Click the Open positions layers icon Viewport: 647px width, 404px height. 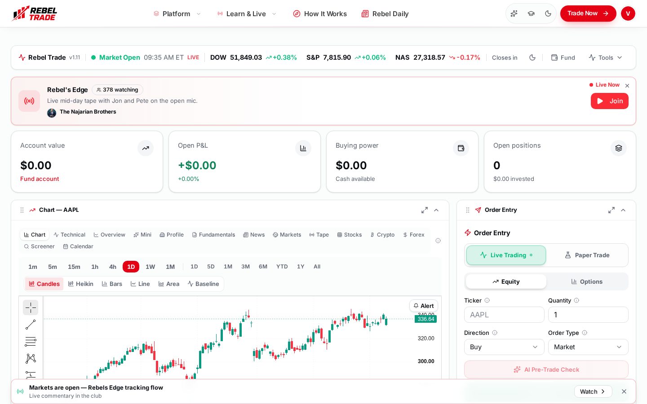click(619, 148)
